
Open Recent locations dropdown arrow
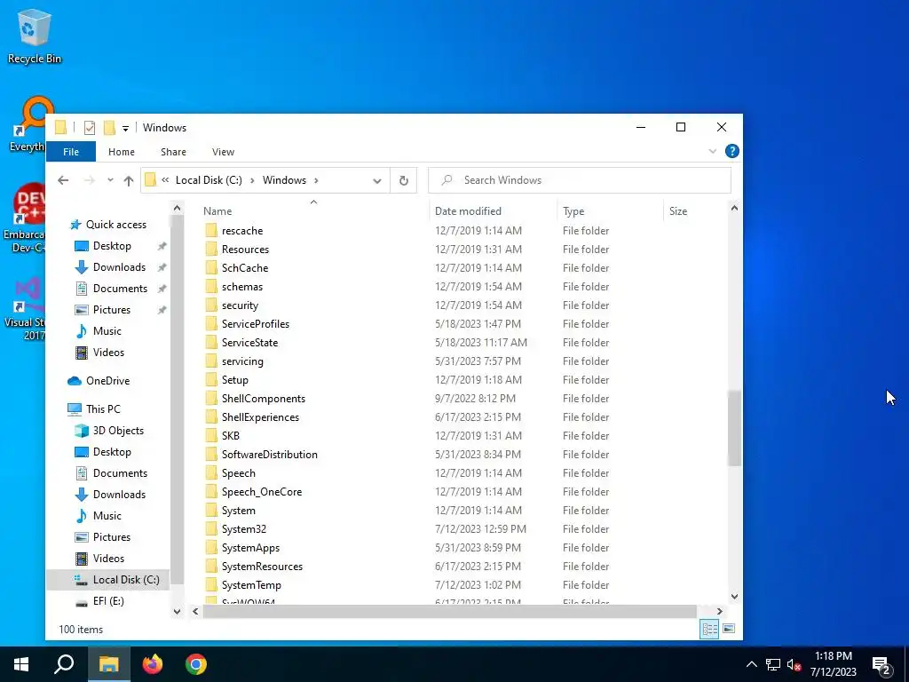(x=110, y=180)
